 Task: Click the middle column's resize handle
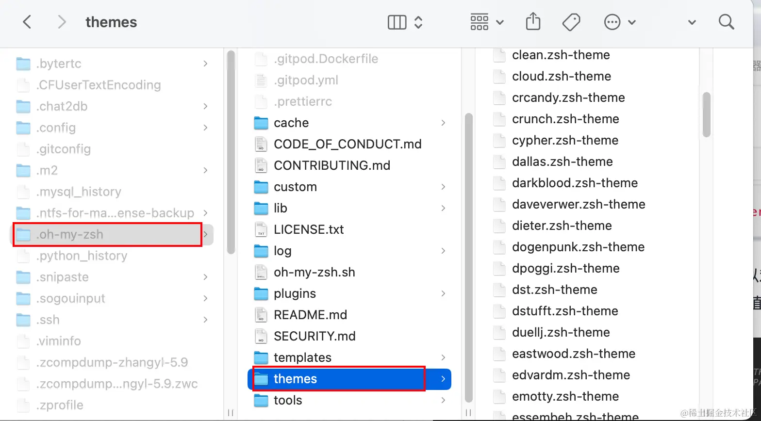point(468,413)
